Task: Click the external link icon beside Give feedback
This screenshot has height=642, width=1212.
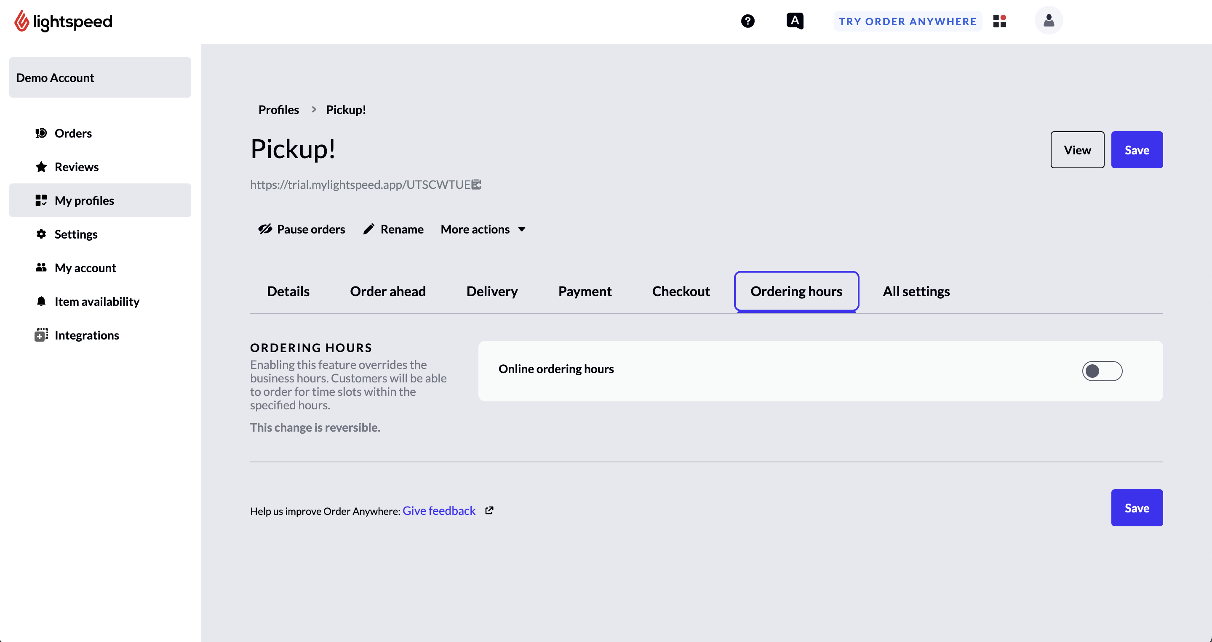Action: pyautogui.click(x=489, y=510)
